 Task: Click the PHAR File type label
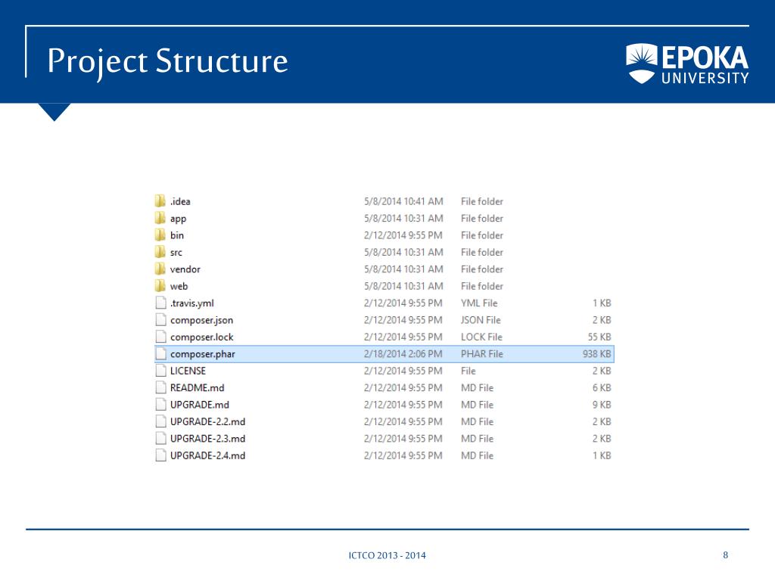pyautogui.click(x=482, y=354)
